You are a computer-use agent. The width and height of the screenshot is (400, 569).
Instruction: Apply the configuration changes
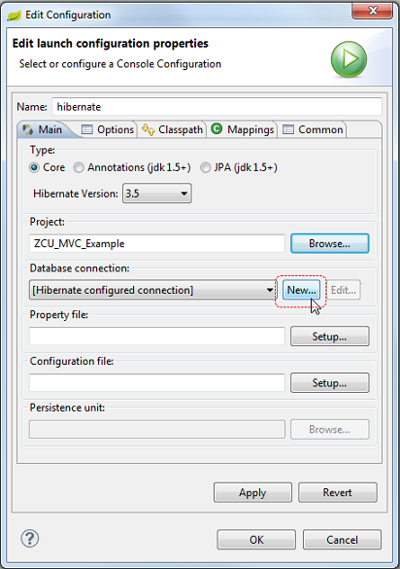252,492
